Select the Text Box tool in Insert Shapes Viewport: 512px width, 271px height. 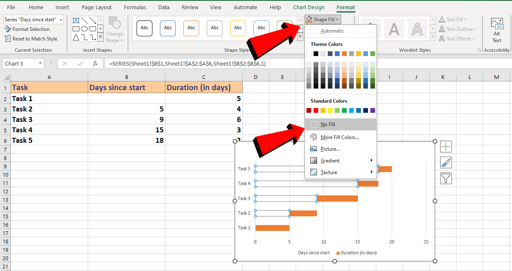pyautogui.click(x=76, y=20)
